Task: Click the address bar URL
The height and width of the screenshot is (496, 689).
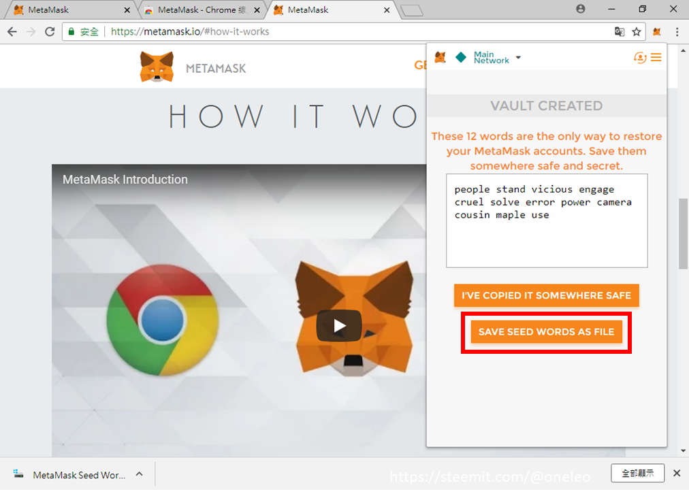Action: pos(190,31)
